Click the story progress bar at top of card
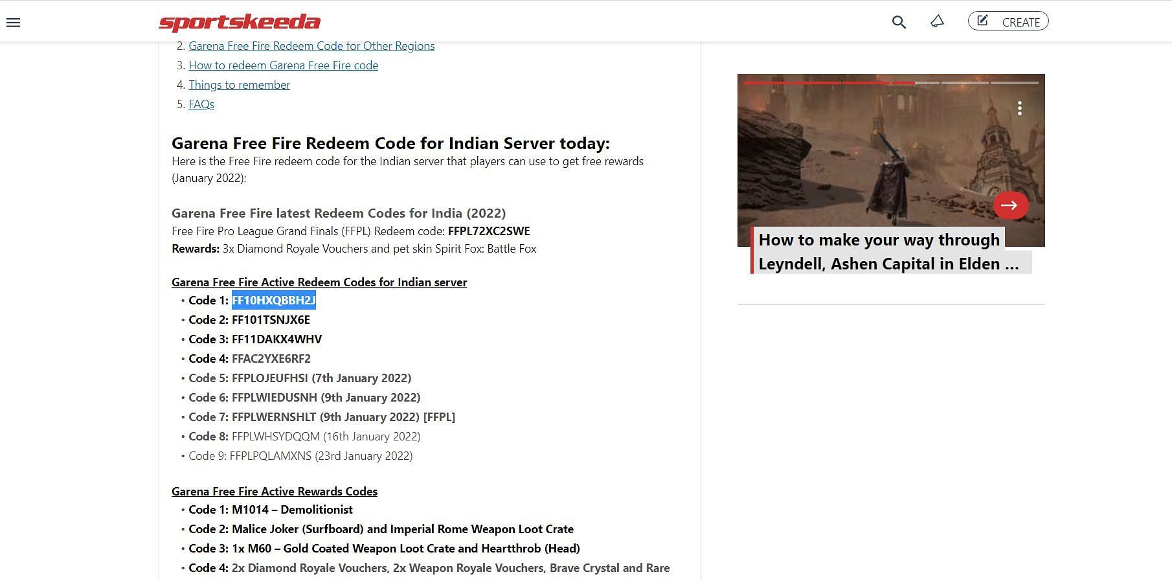The width and height of the screenshot is (1172, 581). pos(891,83)
